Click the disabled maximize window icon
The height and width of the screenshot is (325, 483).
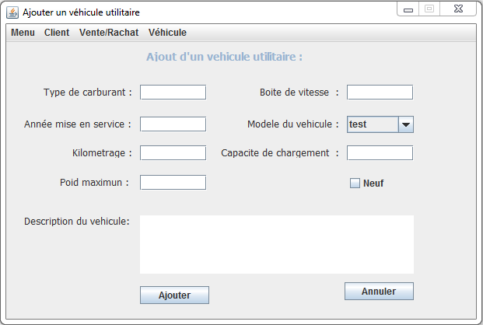429,9
